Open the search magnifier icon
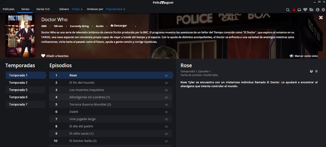The width and height of the screenshot is (326, 147). tap(288, 10)
